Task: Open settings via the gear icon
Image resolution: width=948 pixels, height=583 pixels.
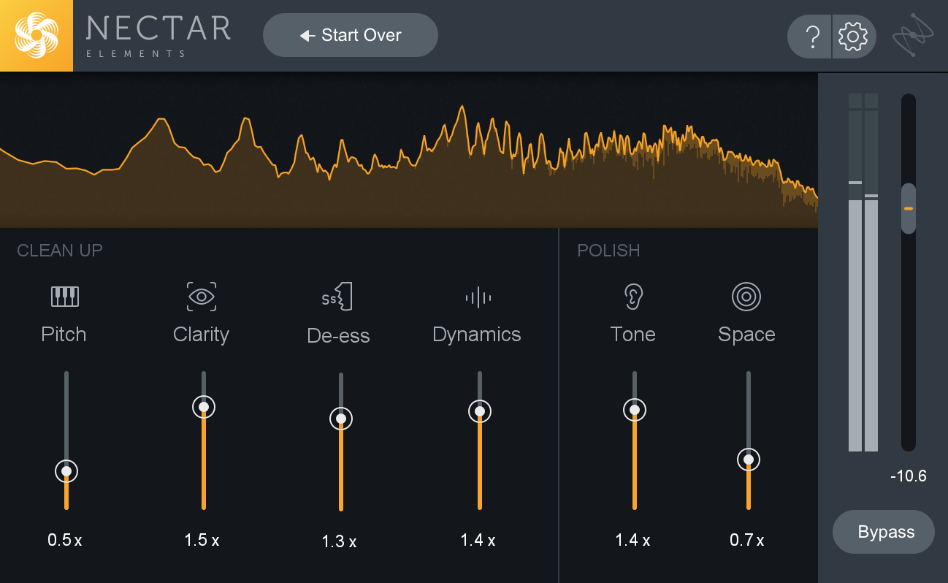Action: tap(853, 37)
